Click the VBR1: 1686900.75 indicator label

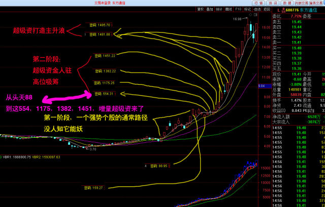pos(17,157)
